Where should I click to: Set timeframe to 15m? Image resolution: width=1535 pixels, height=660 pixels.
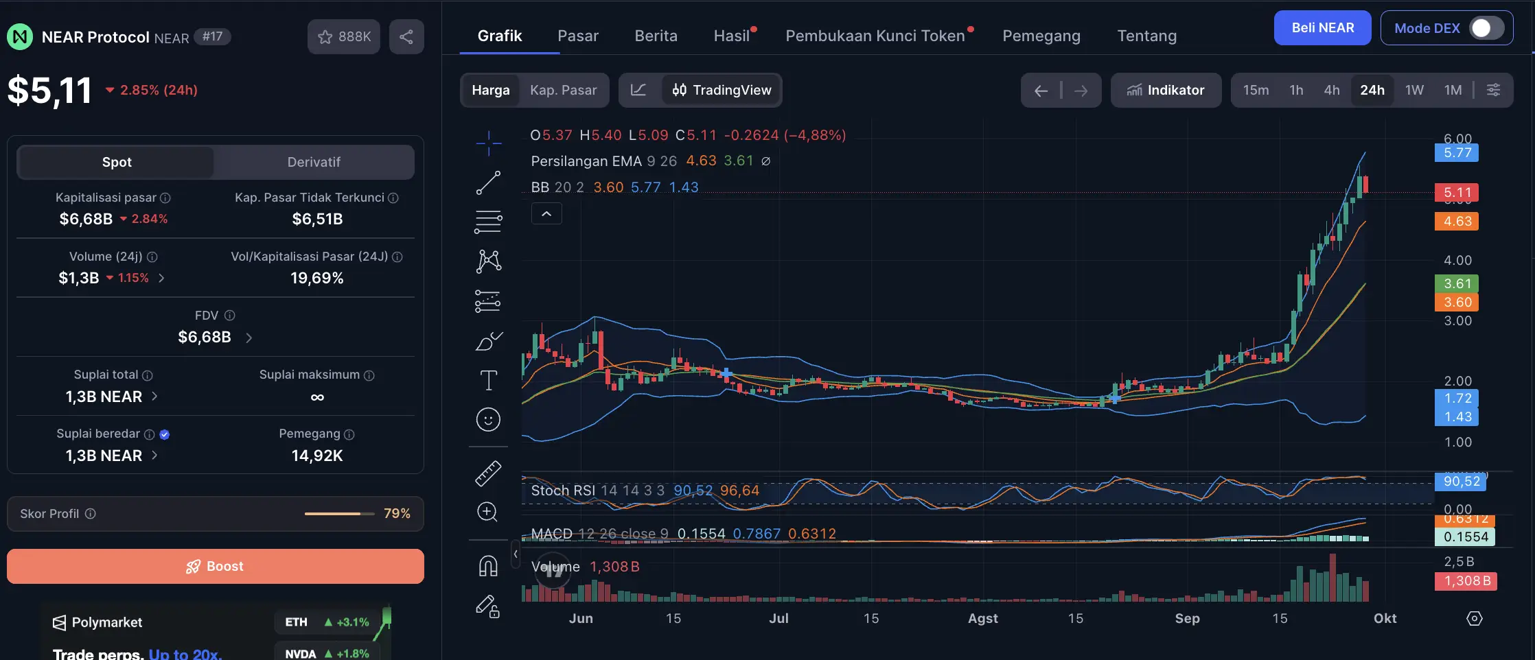(1256, 90)
